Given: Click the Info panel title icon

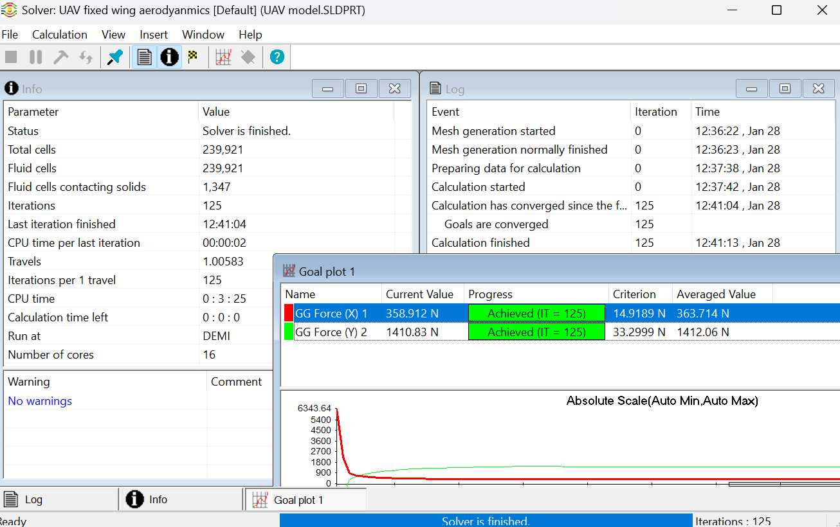Looking at the screenshot, I should [x=11, y=89].
